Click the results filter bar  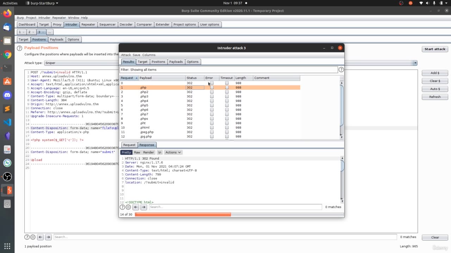229,70
